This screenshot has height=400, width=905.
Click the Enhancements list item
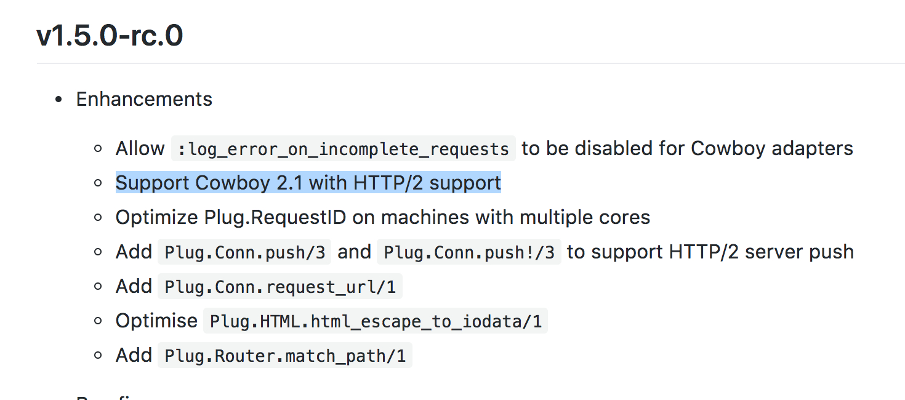(144, 99)
